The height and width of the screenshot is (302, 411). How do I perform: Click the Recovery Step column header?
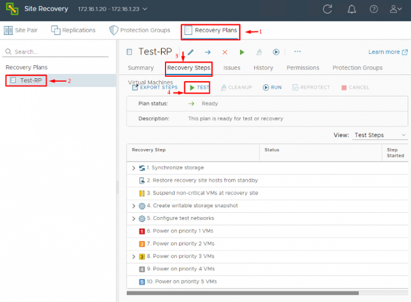pos(193,152)
